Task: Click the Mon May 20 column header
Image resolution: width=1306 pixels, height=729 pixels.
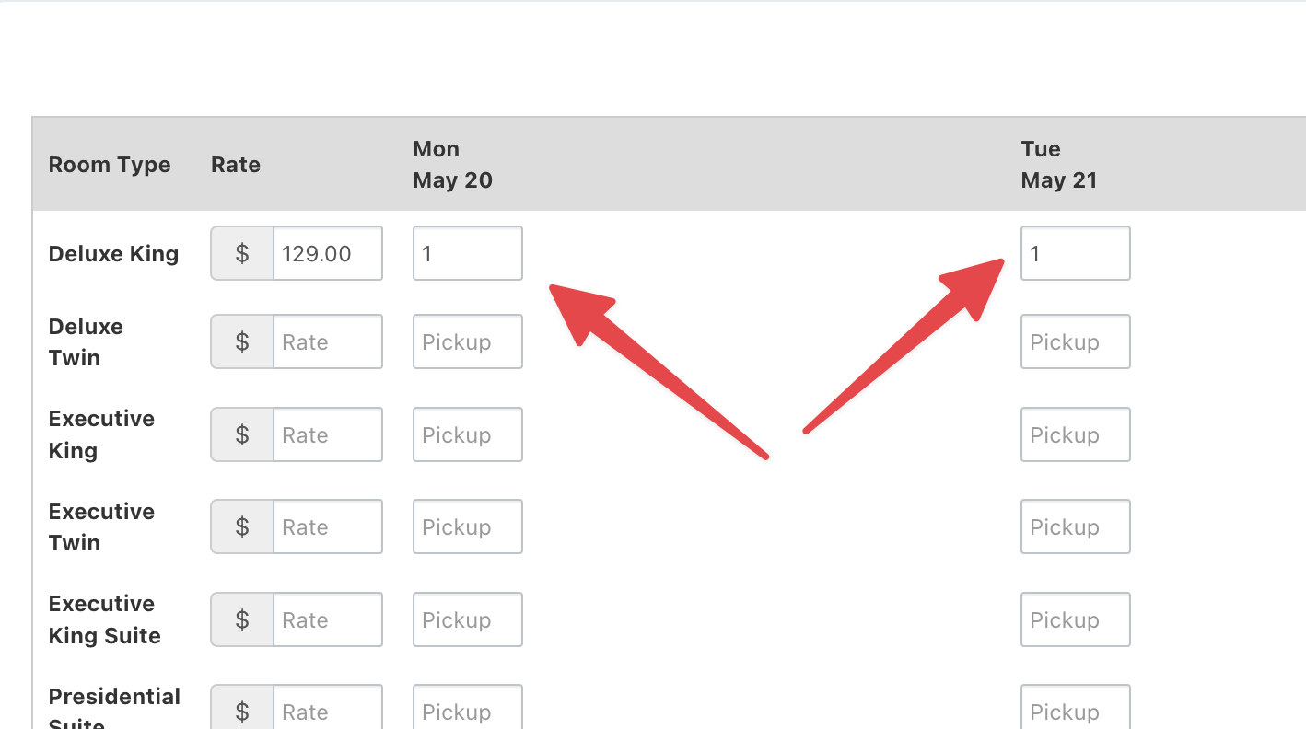Action: pyautogui.click(x=452, y=165)
